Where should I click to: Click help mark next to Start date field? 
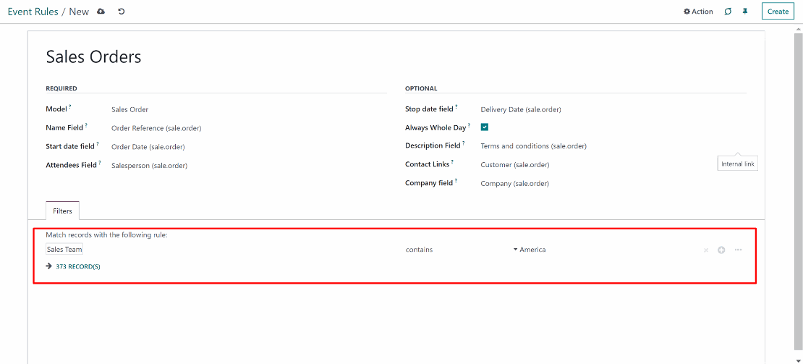coord(98,144)
